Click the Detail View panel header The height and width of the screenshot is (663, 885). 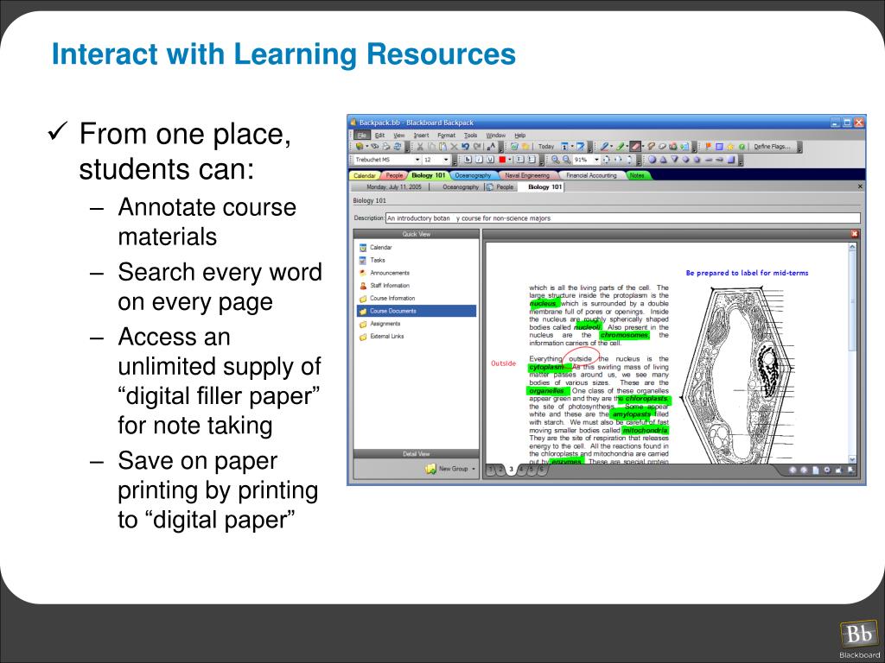417,454
